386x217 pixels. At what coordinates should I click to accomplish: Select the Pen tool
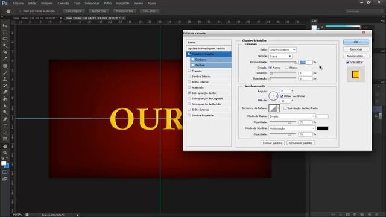[x=5, y=119]
